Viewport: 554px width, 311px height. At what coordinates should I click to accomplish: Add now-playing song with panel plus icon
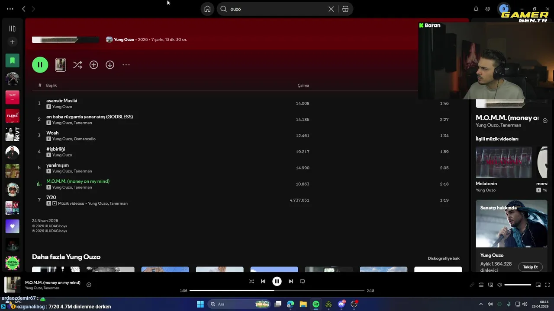545,121
